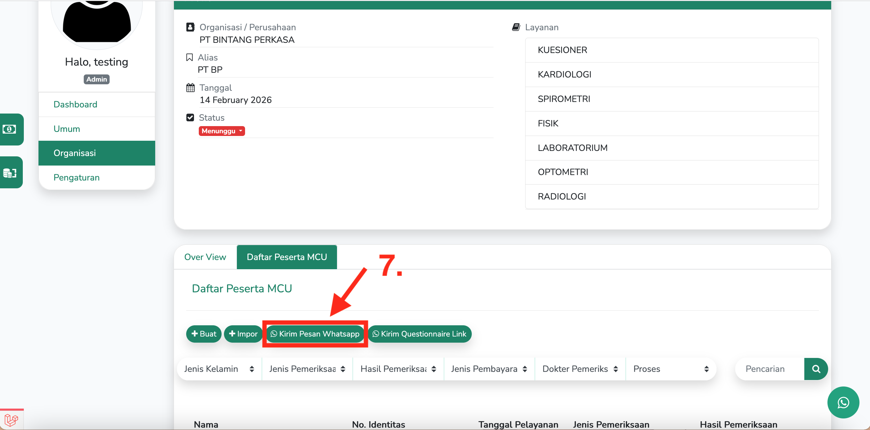This screenshot has width=870, height=430.
Task: Open the floating WhatsApp chat button
Action: tap(843, 402)
